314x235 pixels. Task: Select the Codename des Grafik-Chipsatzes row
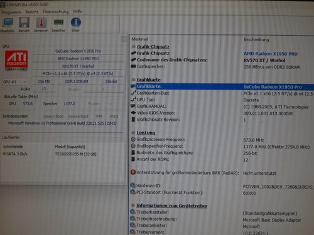coord(222,60)
